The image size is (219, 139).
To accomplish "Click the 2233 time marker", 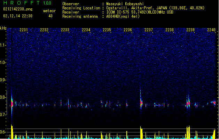I will click(65, 30).
